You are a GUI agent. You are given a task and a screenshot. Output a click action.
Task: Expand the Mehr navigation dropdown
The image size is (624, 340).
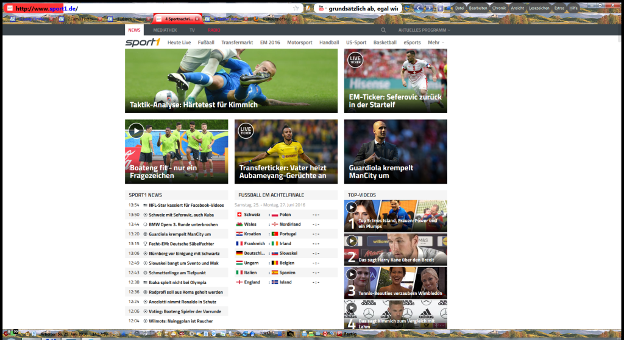point(436,43)
